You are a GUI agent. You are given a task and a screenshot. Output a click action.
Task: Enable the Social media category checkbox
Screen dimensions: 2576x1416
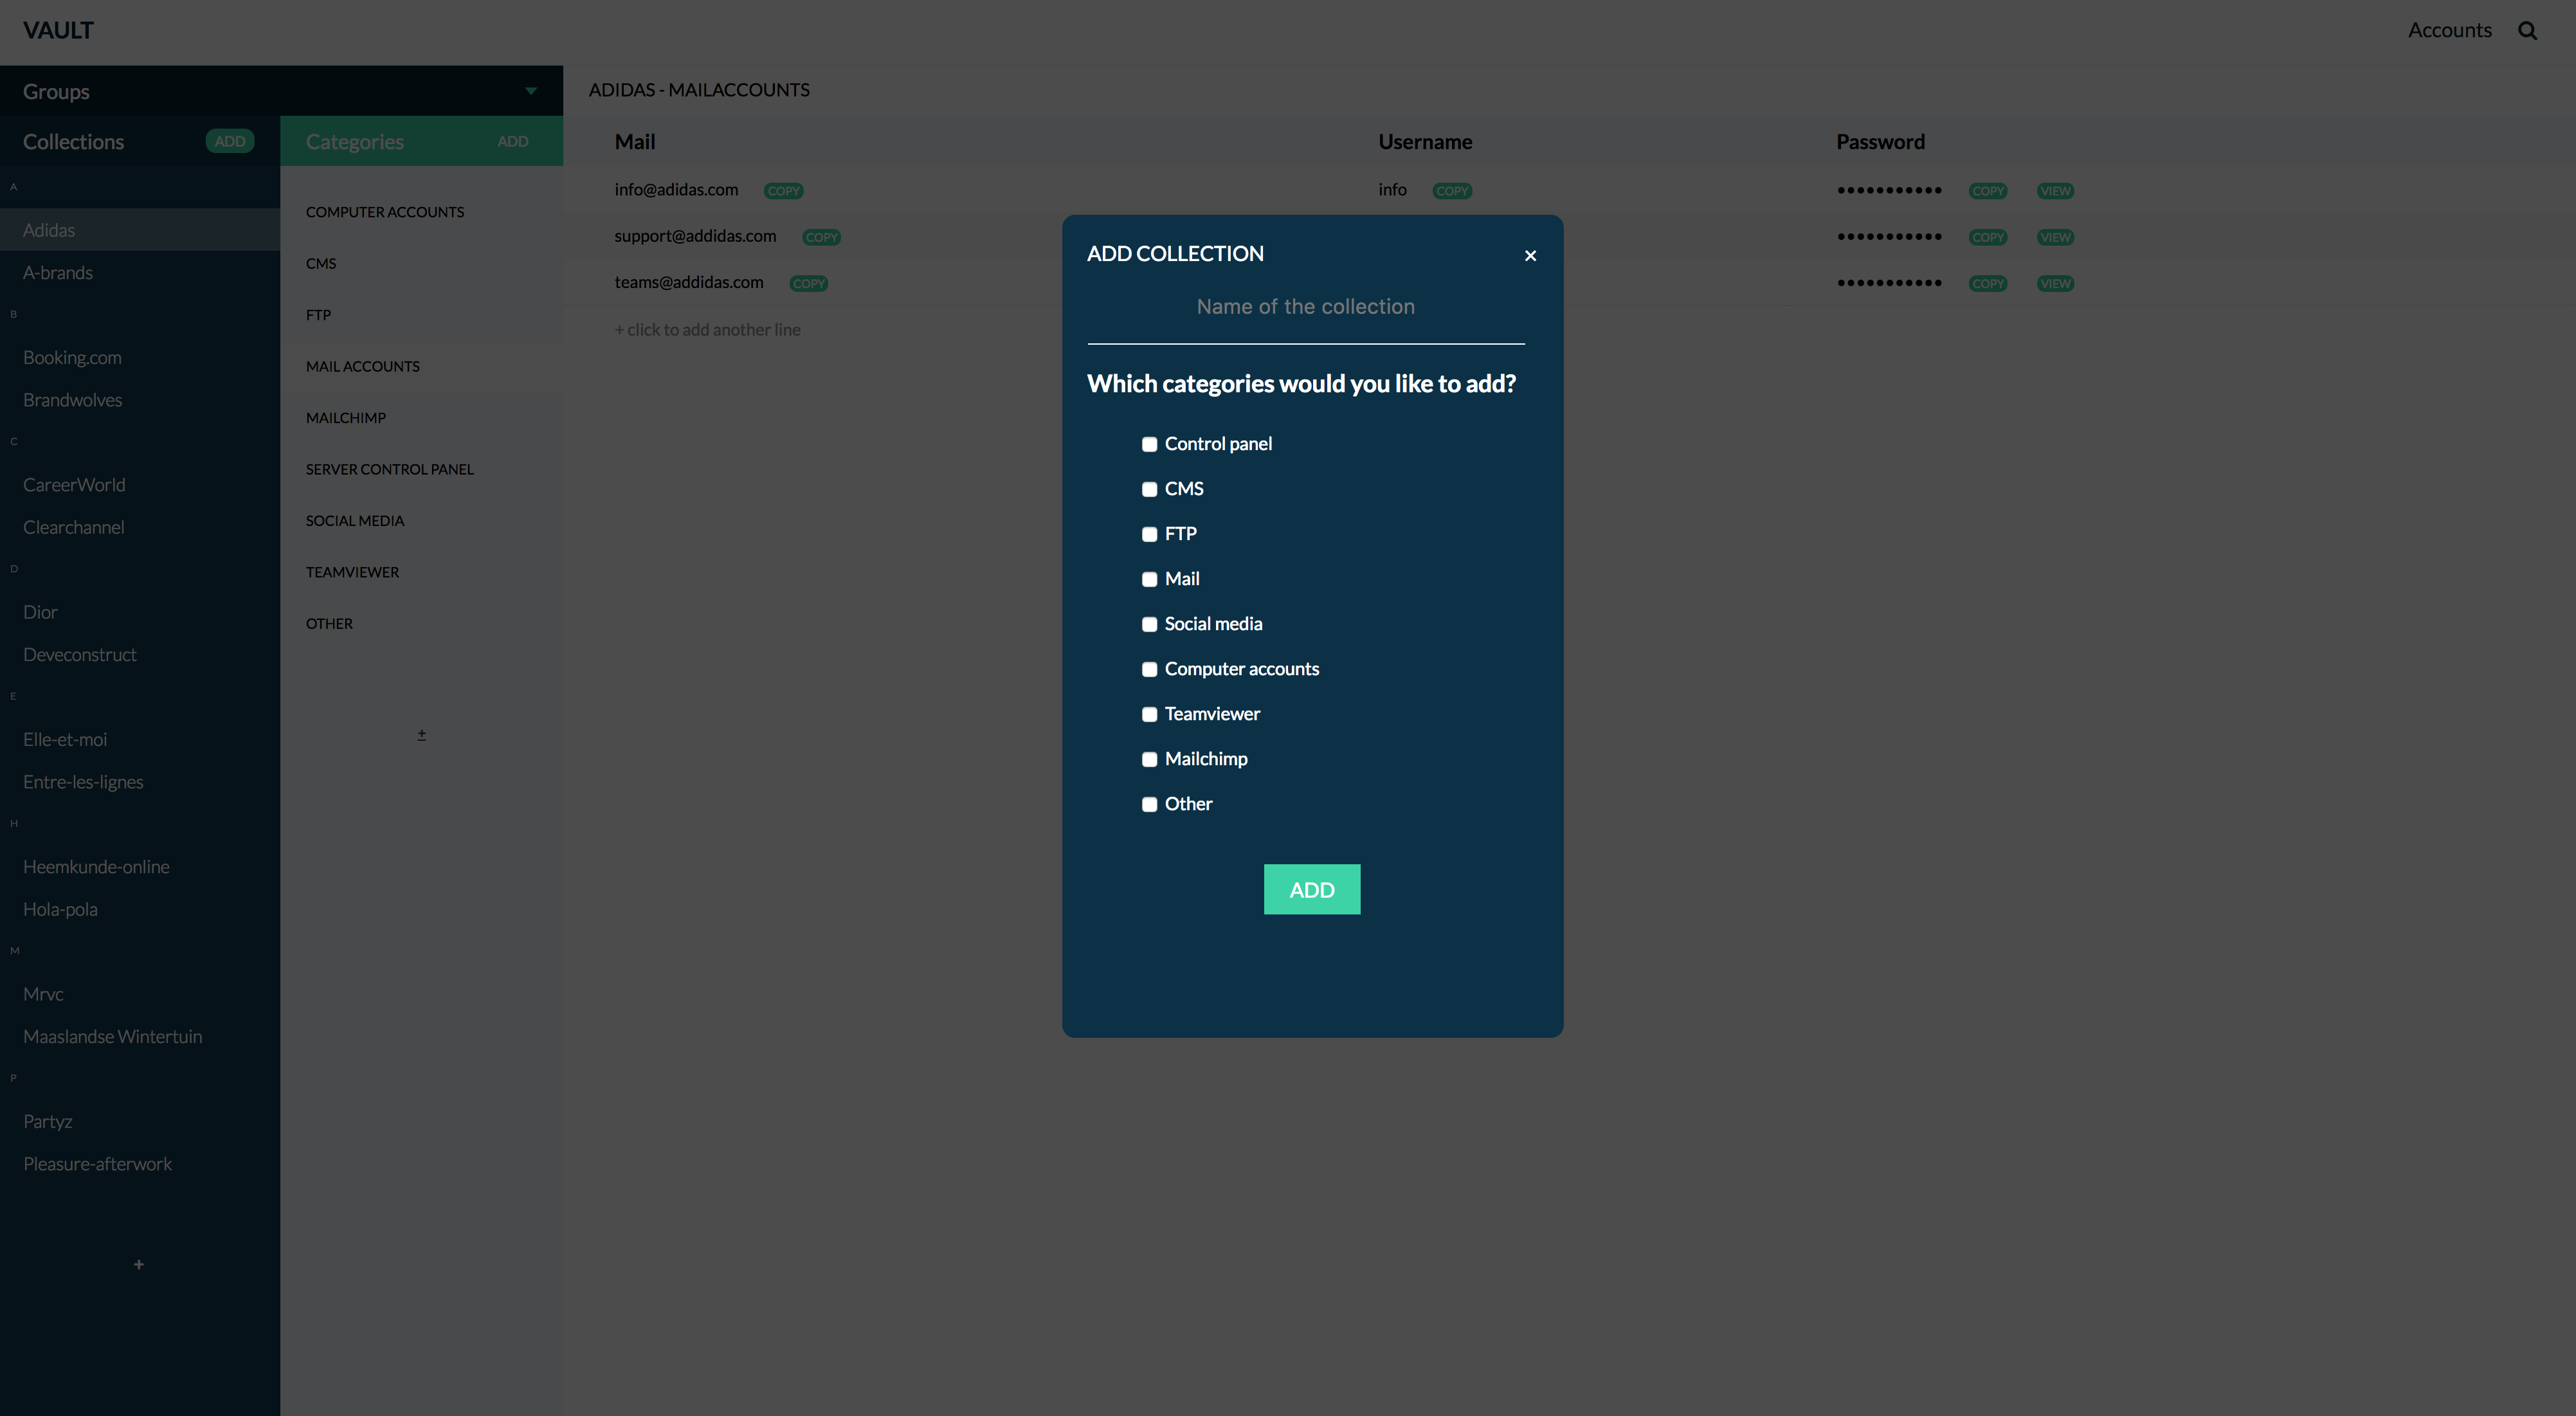[1149, 625]
